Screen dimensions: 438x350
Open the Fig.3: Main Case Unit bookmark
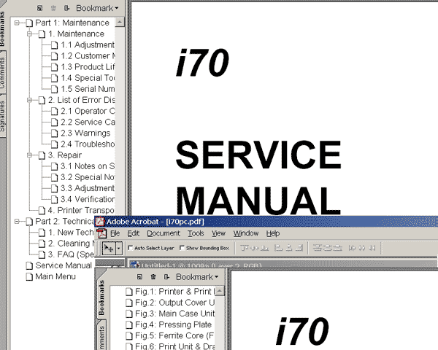175,314
